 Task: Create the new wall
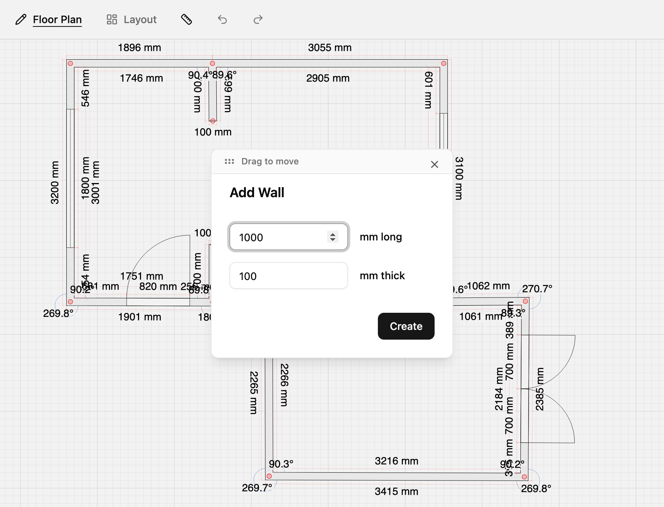click(406, 326)
